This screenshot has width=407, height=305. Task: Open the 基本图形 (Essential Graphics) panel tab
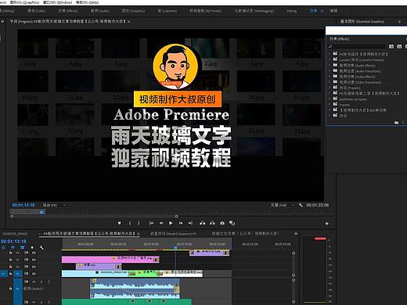362,22
